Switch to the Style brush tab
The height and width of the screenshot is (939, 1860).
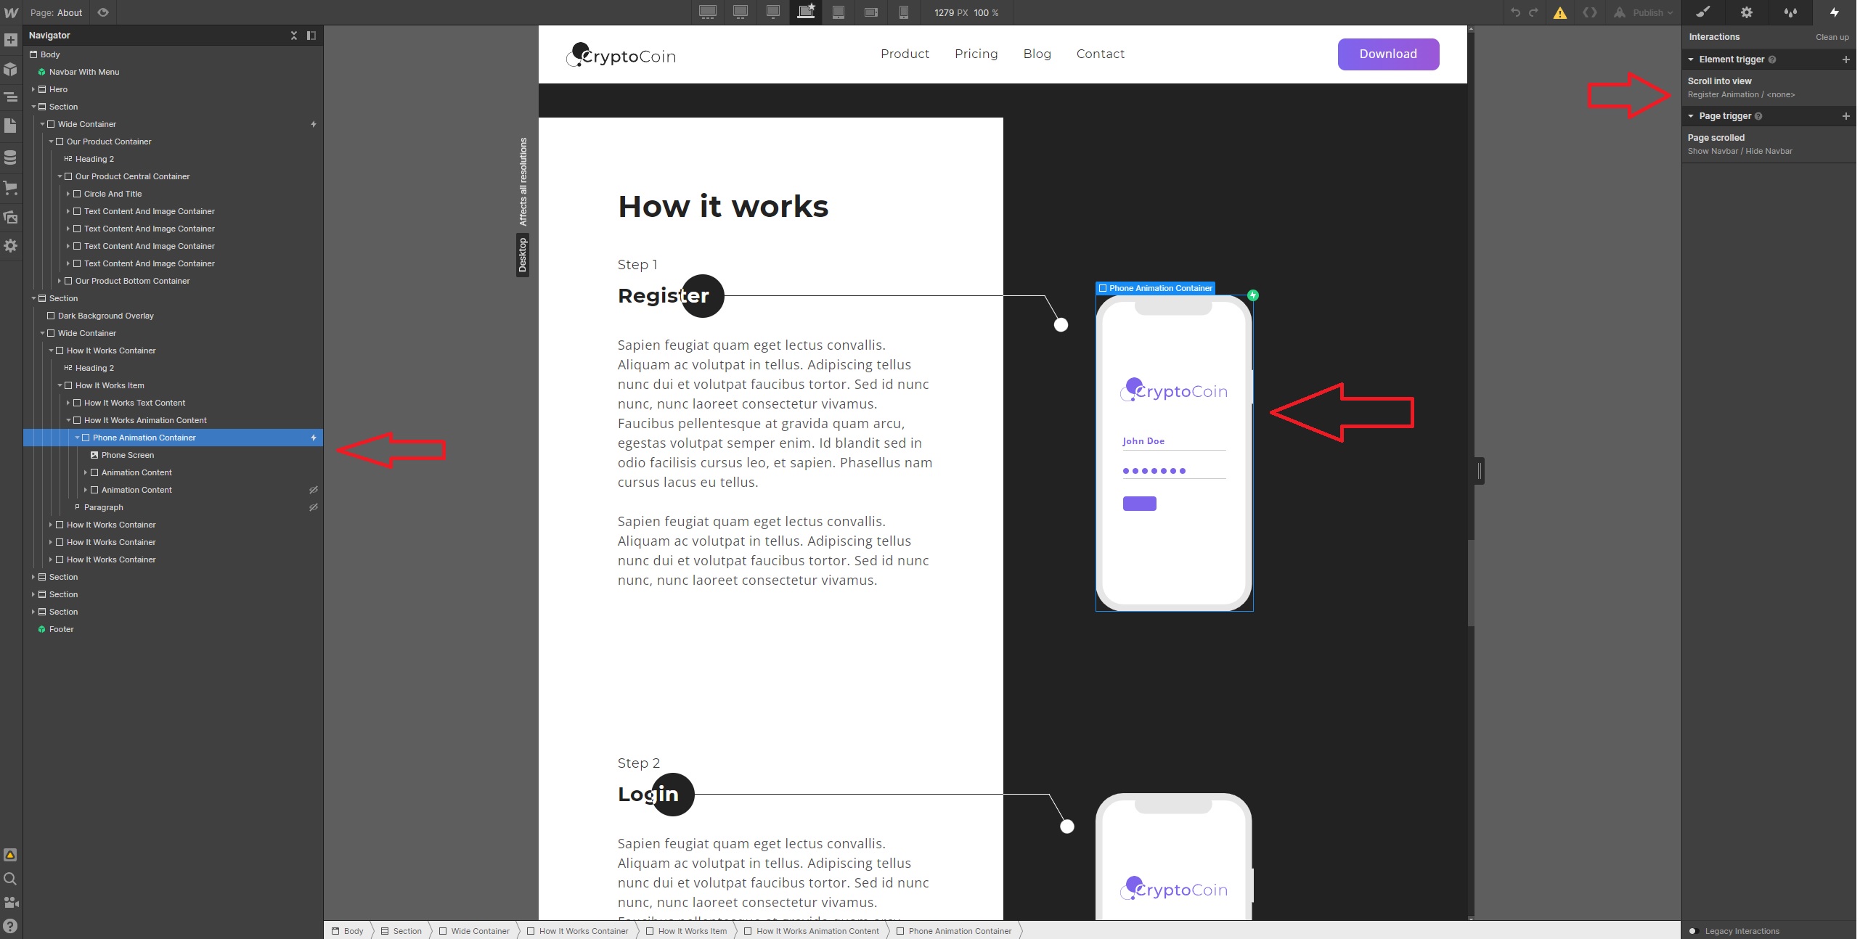coord(1703,12)
